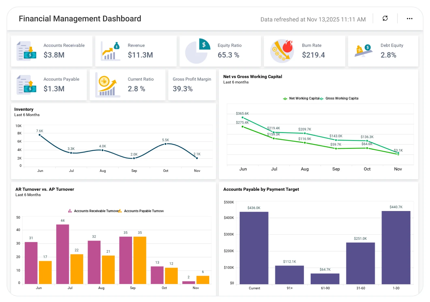430x302 pixels.
Task: Click the Jul 44 receivable turnover bar
Action: tap(63, 254)
